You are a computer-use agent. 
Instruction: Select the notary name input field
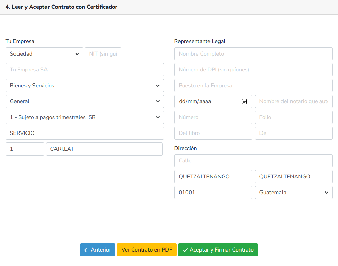click(x=294, y=101)
